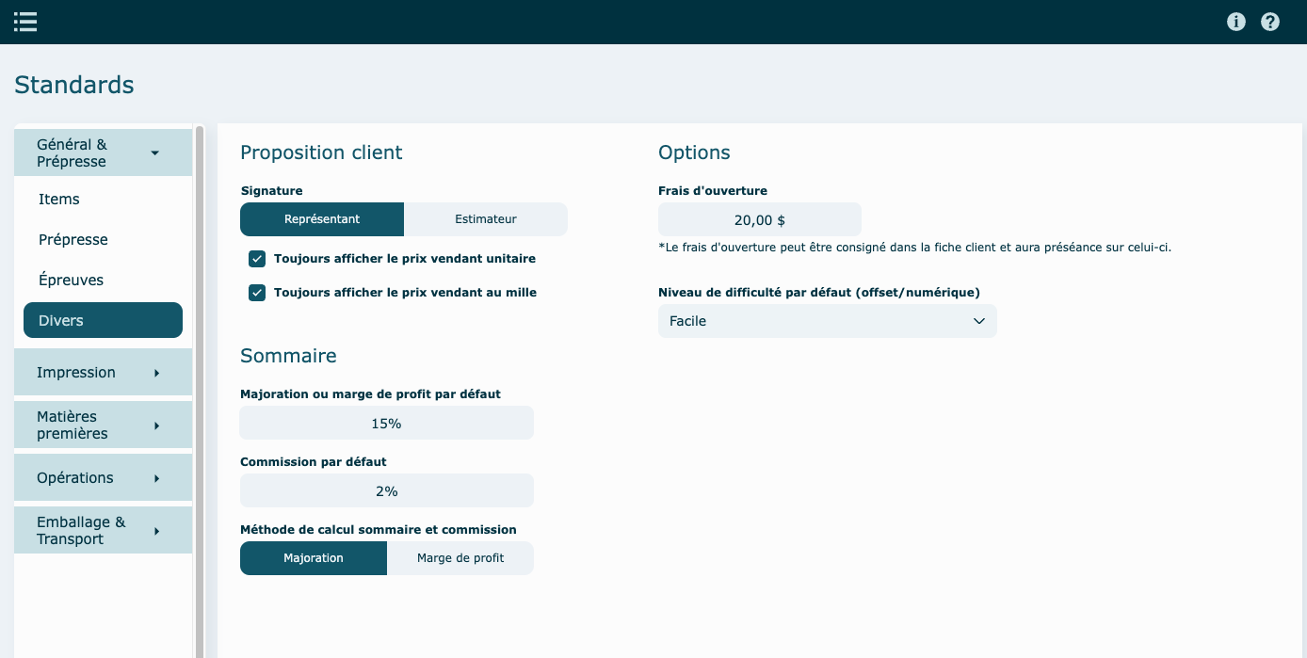Collapse the Général & Prépresse section
Screen dimensions: 1307x658
103,152
